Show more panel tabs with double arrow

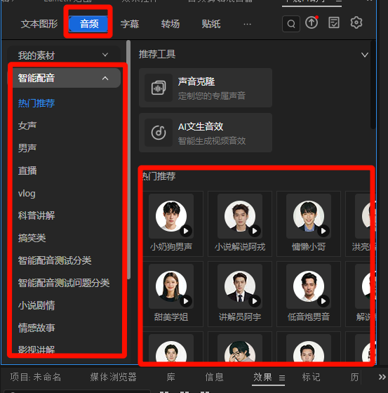tap(382, 377)
